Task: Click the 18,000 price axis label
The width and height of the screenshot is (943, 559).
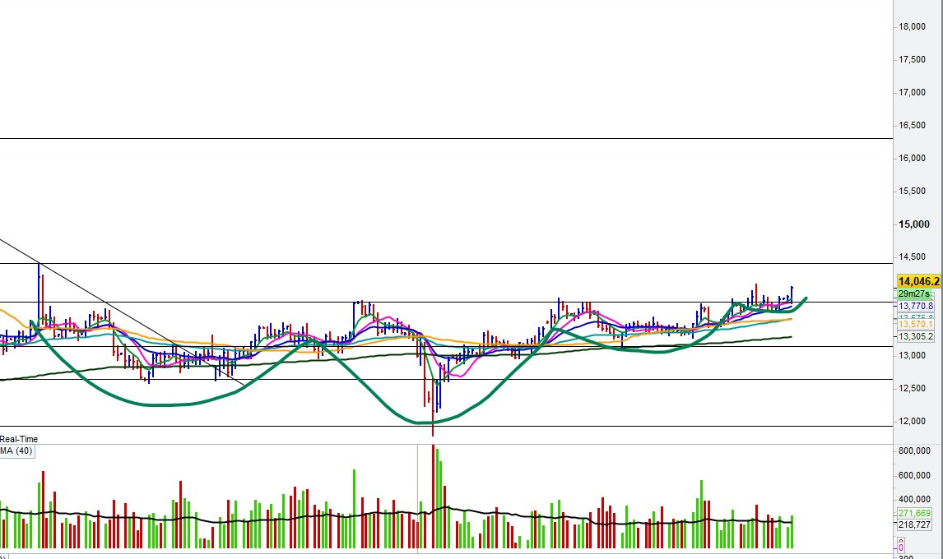Action: click(x=913, y=26)
